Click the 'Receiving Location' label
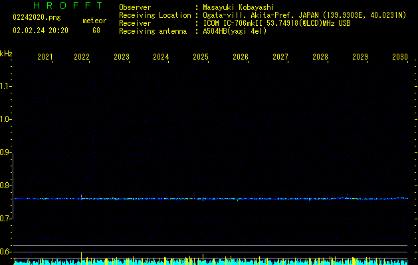Image resolution: width=418 pixels, height=265 pixels. point(155,15)
